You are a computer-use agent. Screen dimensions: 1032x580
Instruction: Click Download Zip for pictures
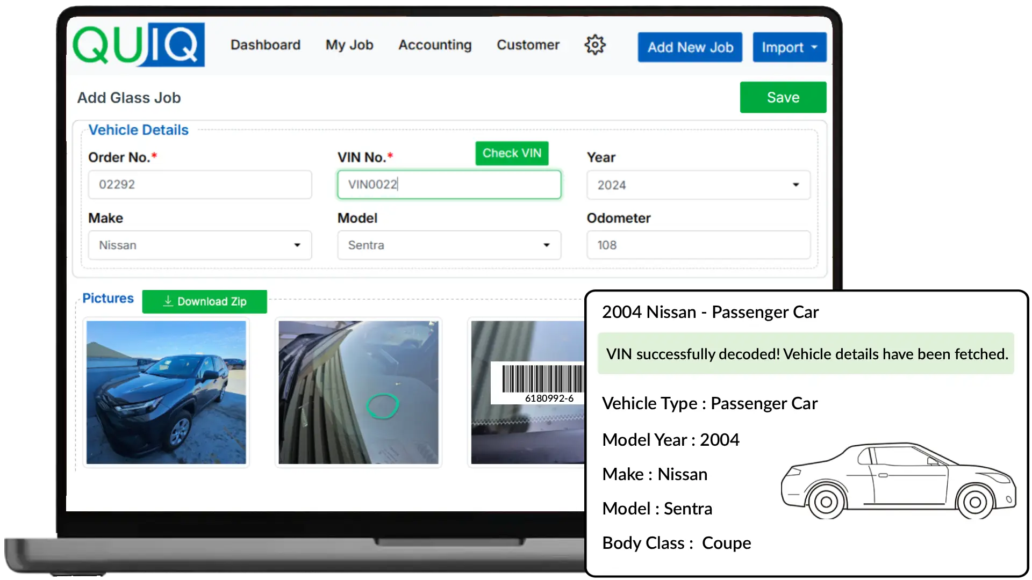pyautogui.click(x=204, y=302)
